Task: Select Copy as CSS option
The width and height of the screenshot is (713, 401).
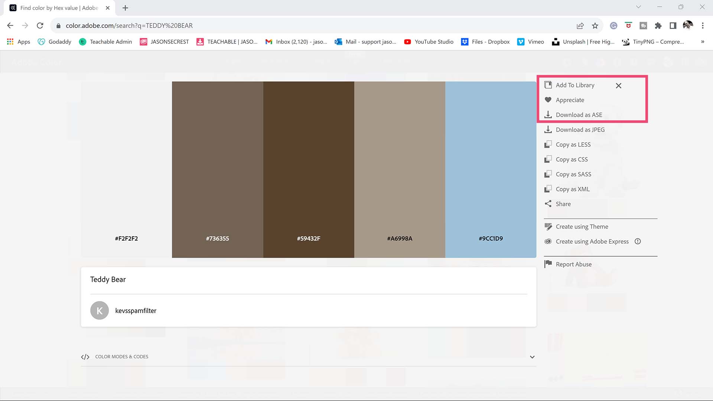Action: [x=572, y=159]
